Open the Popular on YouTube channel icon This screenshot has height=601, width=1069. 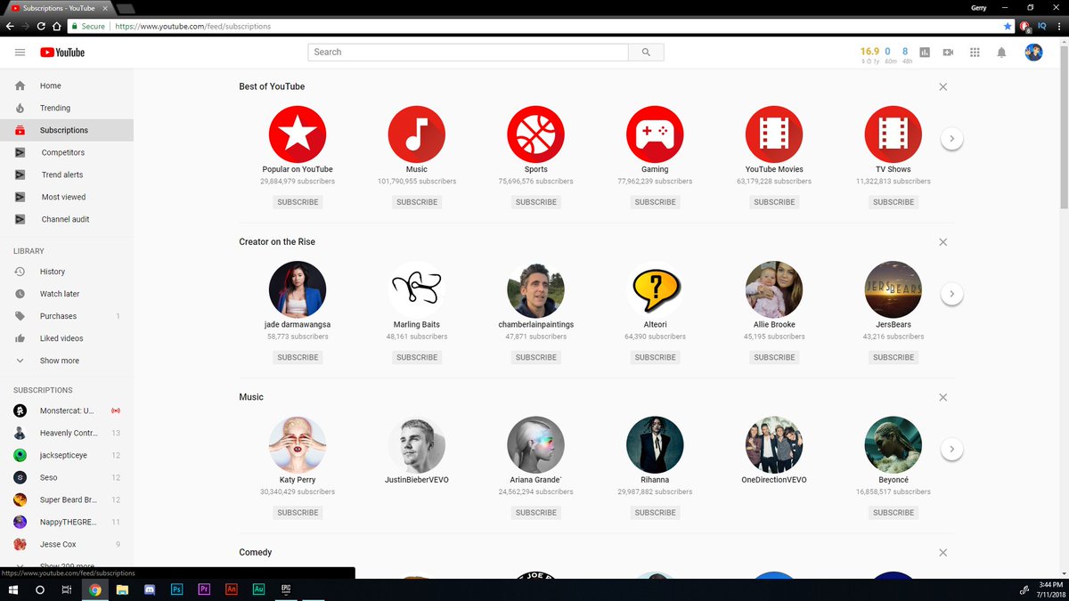pos(298,134)
